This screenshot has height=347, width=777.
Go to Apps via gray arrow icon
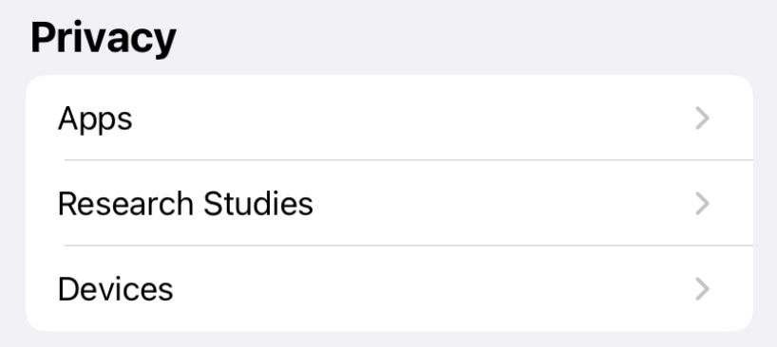point(702,119)
